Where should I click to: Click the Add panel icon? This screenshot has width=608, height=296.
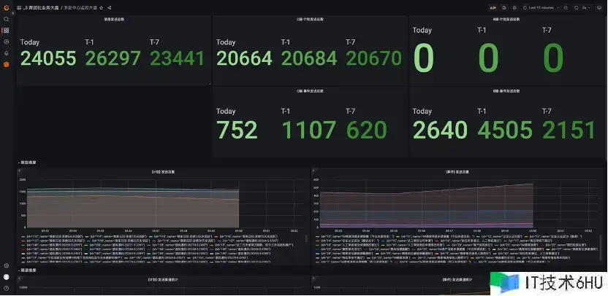[493, 7]
